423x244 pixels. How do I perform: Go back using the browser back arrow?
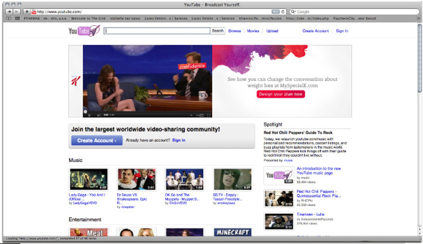point(9,11)
